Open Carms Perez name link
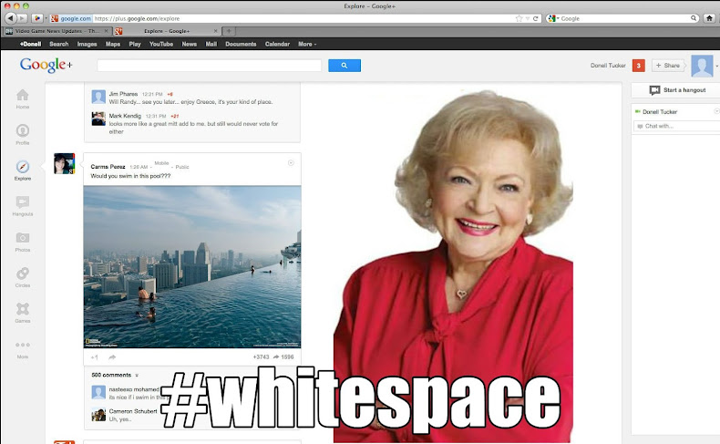The width and height of the screenshot is (720, 444). (108, 167)
